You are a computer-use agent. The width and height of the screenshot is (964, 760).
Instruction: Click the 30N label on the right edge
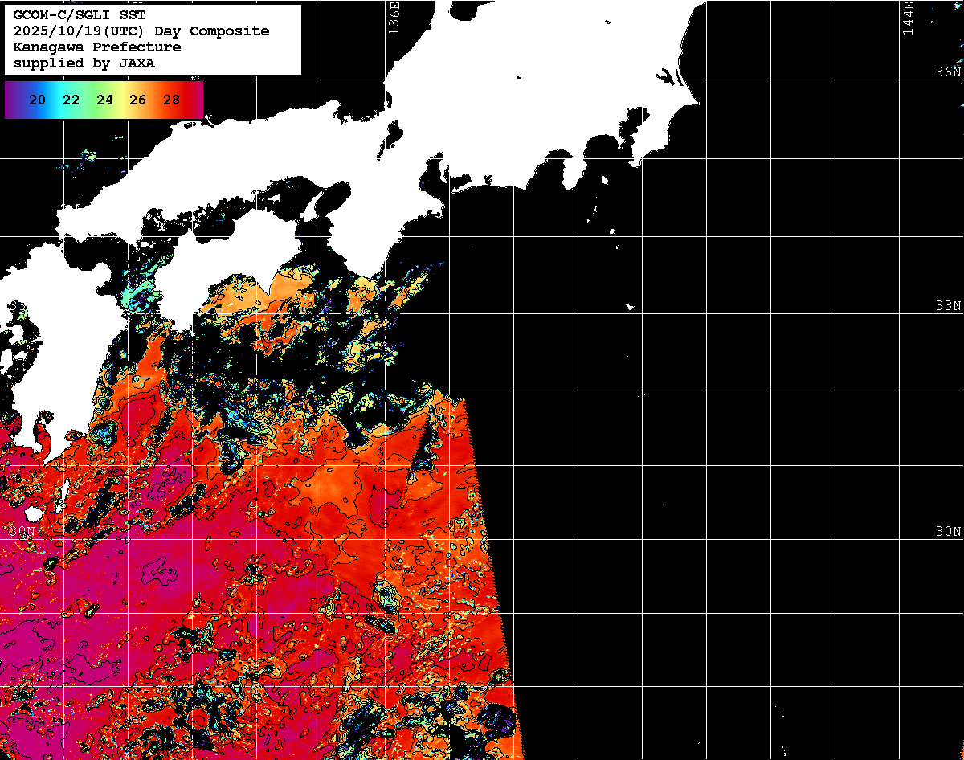[x=948, y=532]
